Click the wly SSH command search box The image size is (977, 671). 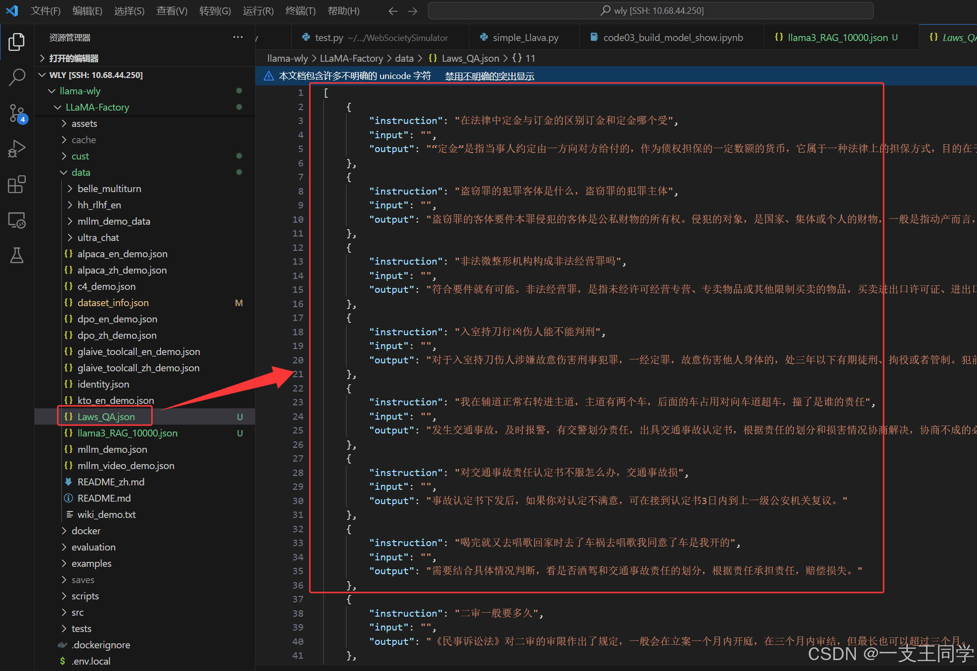650,11
